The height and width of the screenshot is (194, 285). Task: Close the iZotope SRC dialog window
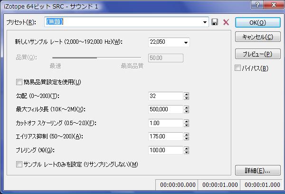click(274, 5)
